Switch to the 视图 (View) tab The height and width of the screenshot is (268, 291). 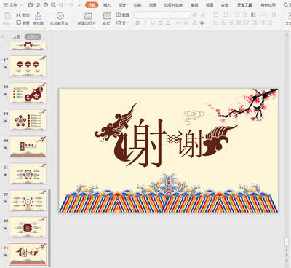point(210,5)
